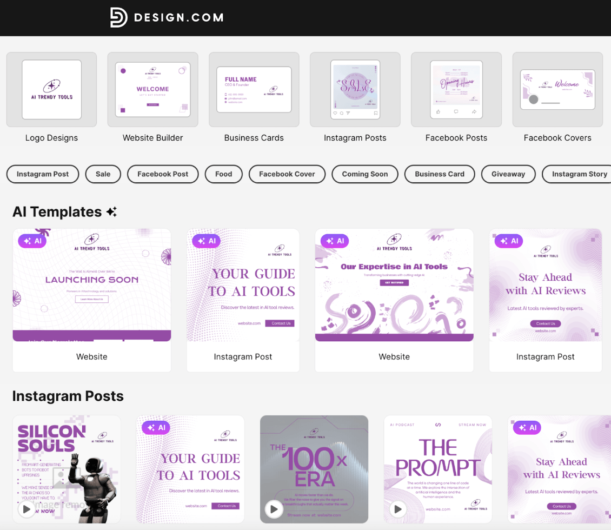Click AI badge on Our Expertise template
This screenshot has width=611, height=530.
(x=335, y=241)
